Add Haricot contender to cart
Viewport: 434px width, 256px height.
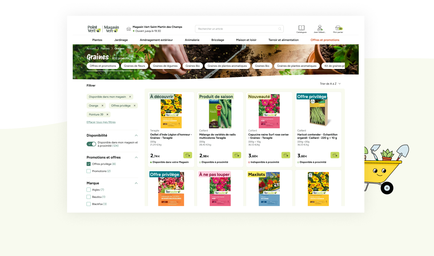coord(335,155)
